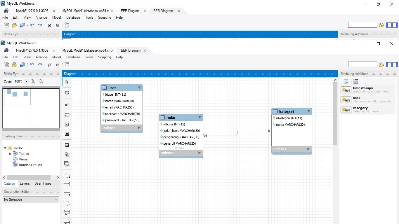This screenshot has width=399, height=224.
Task: Close the EER Diagram tab in front window
Action: coord(144,50)
